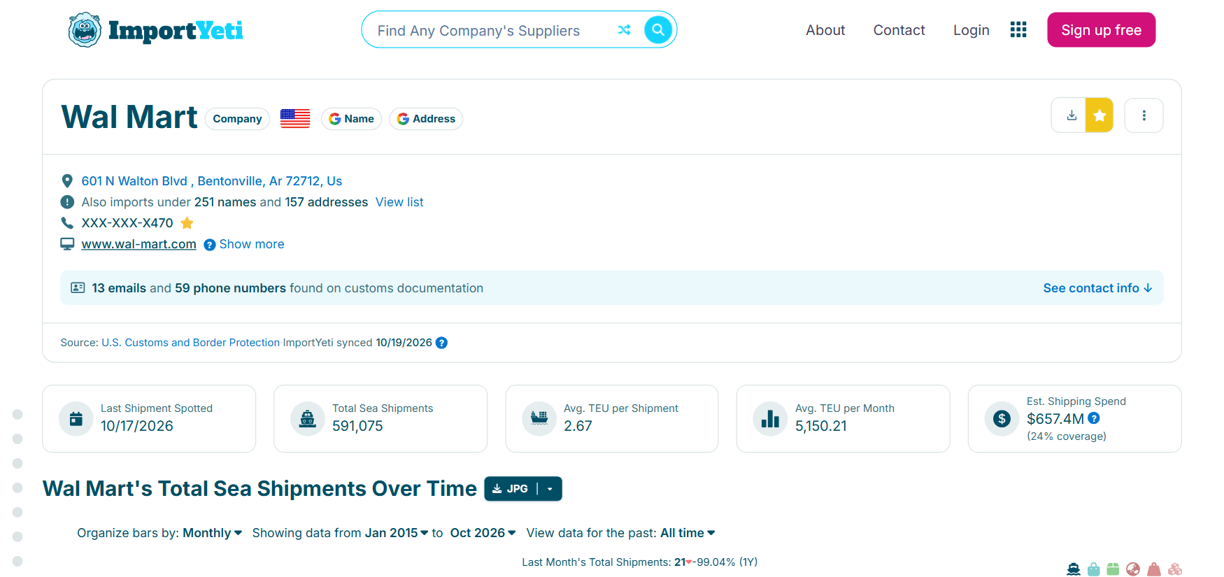Click the random company shuffle icon
The width and height of the screenshot is (1224, 577).
tap(624, 29)
